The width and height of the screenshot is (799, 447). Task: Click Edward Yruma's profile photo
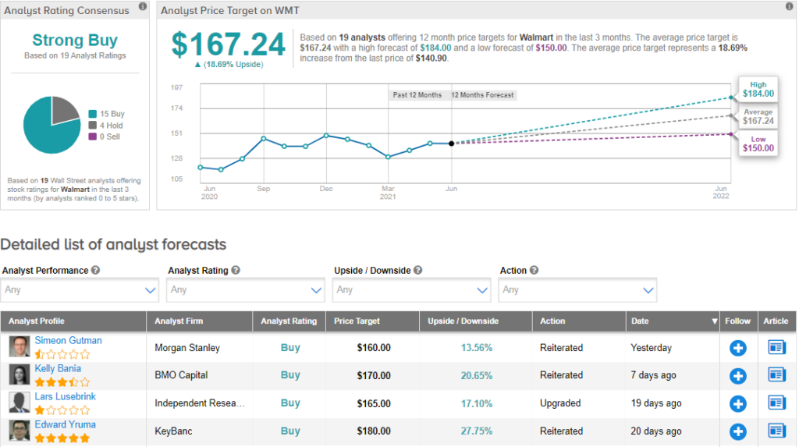(x=20, y=431)
